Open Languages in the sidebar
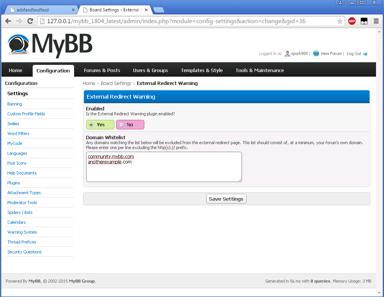Screen dimensions: 384x297 17,153
